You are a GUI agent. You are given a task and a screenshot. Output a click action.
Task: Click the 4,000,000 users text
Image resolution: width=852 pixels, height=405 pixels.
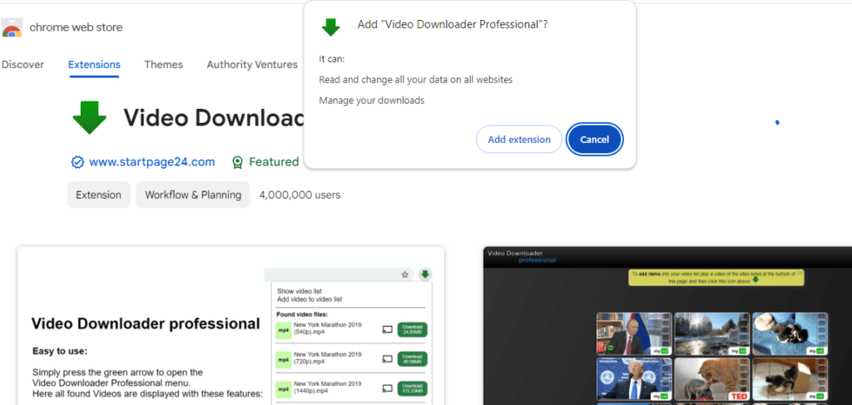coord(300,195)
